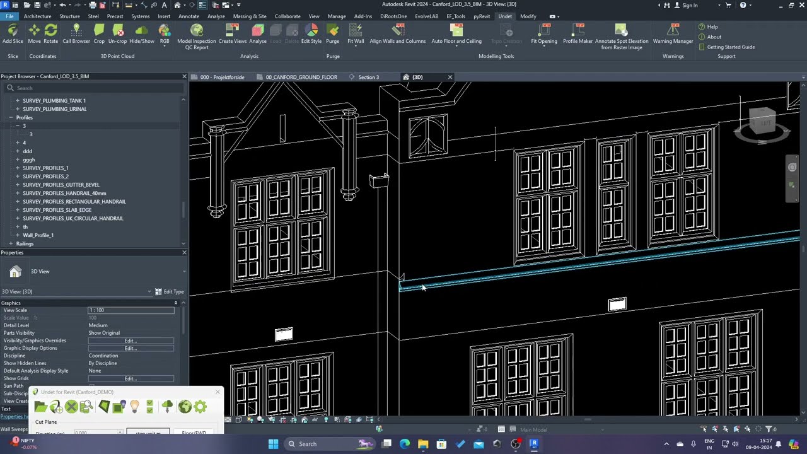
Task: Collapse the Graphics properties section
Action: click(x=176, y=303)
